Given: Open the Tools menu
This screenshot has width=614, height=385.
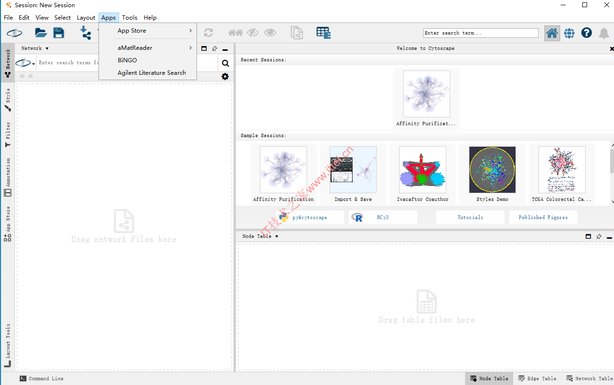Looking at the screenshot, I should tap(130, 18).
